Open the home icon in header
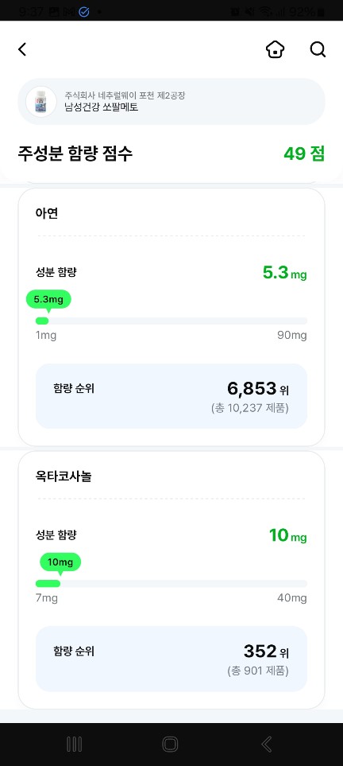The image size is (343, 766). pos(276,49)
